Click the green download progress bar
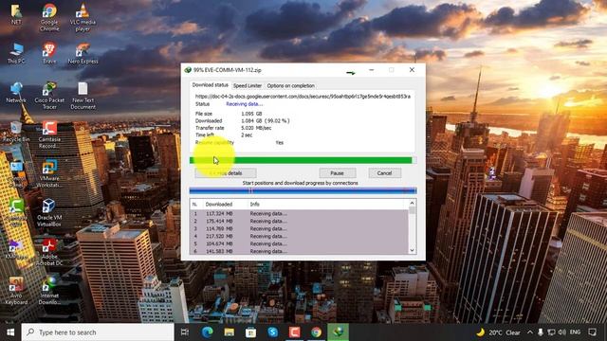 (303, 160)
